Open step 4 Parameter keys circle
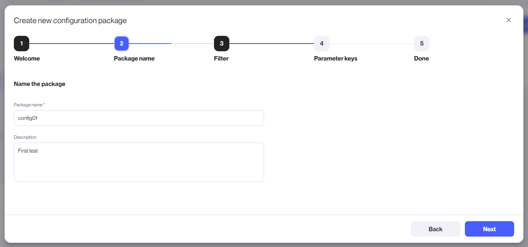Image resolution: width=528 pixels, height=247 pixels. (322, 44)
